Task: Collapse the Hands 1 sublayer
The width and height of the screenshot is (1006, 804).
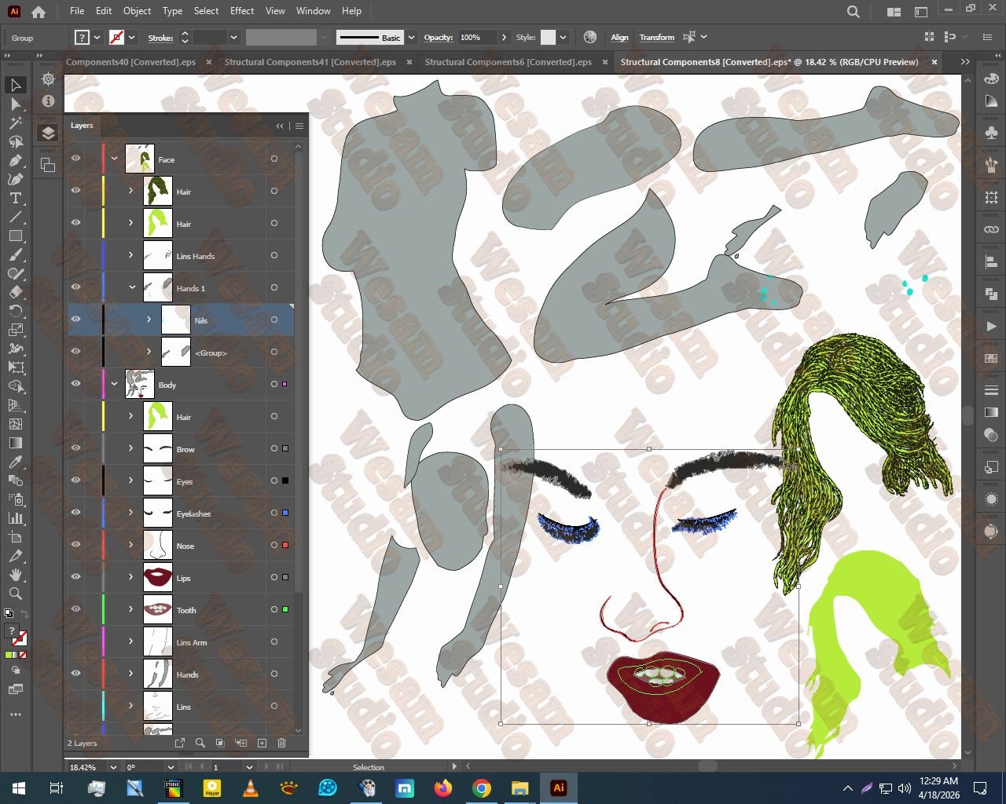Action: 131,288
